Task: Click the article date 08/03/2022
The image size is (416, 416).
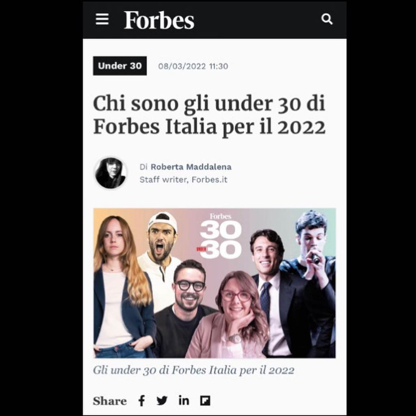Action: [182, 66]
